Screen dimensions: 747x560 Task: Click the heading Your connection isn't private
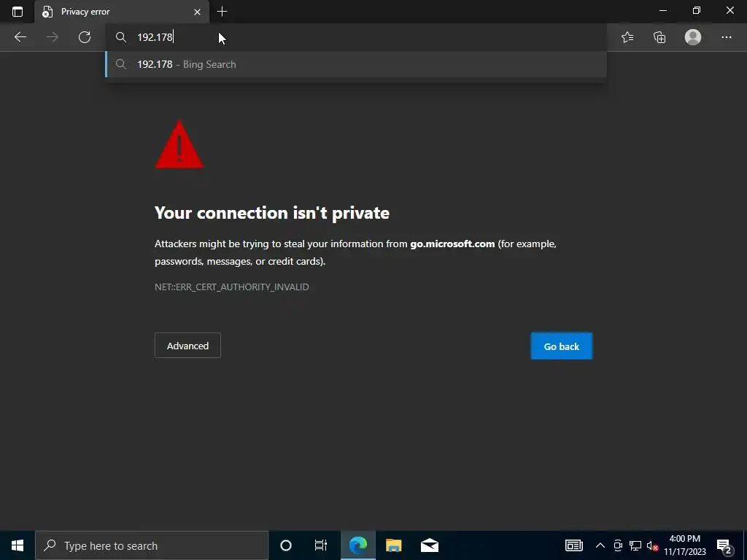point(272,213)
